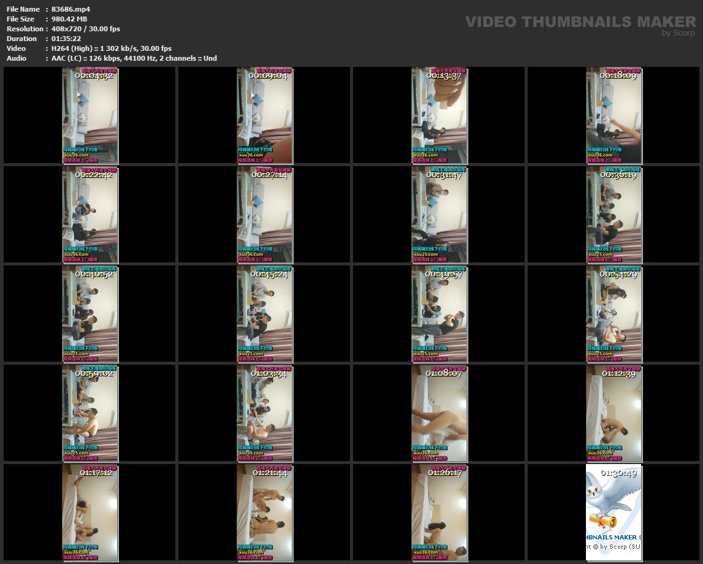
Task: Click the thumbnail marked 00:13:37
Action: pos(439,116)
